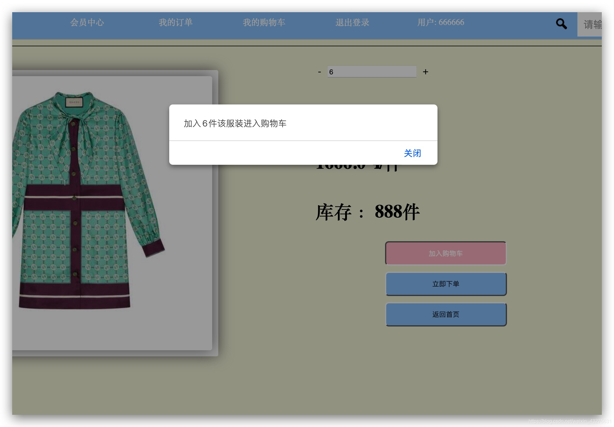Click the dialog message 加入6件该服装进入购物车
The width and height of the screenshot is (614, 427).
point(235,123)
